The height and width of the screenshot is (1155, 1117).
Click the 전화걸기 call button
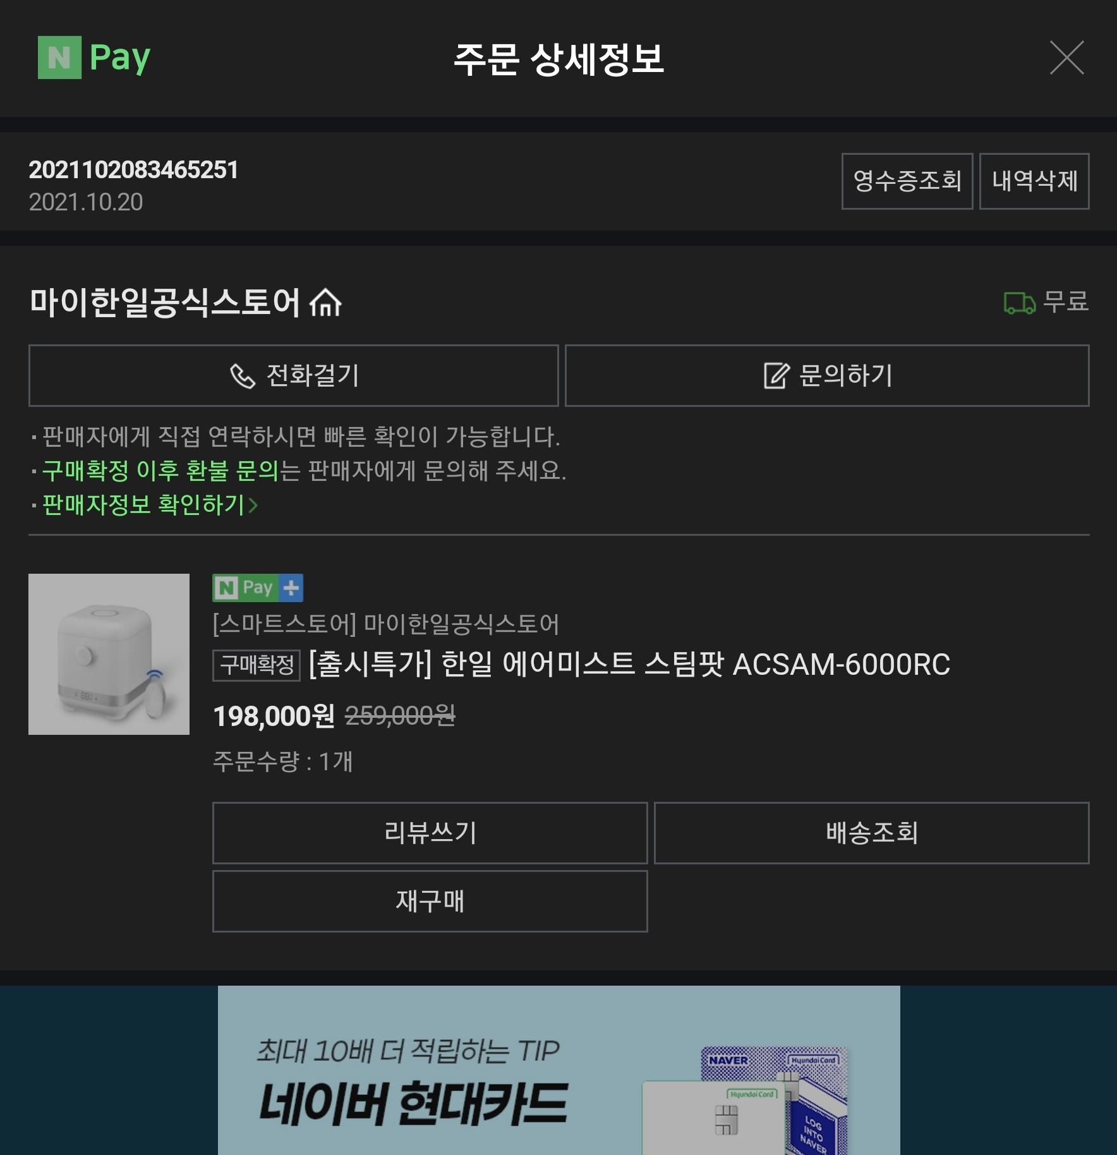coord(294,375)
